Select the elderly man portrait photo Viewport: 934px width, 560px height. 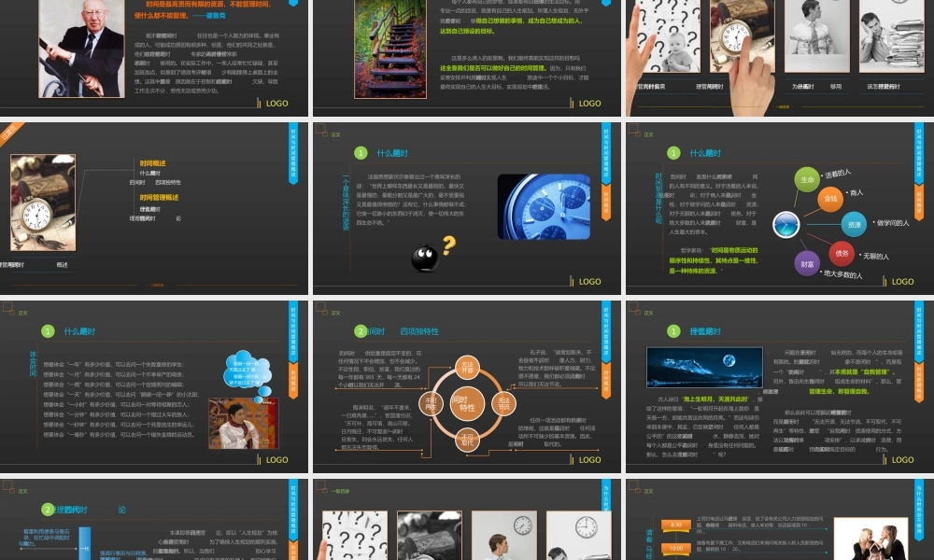[x=81, y=49]
